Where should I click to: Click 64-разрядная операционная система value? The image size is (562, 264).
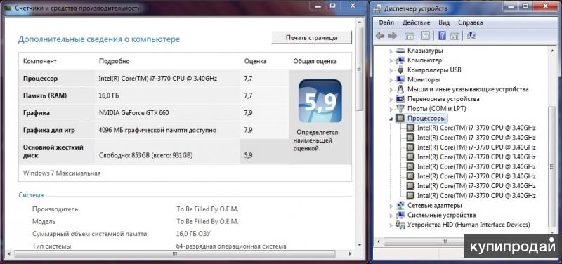coord(231,246)
